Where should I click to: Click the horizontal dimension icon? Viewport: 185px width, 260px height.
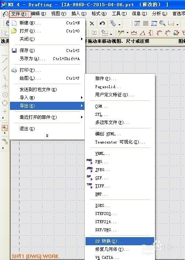click(x=134, y=33)
